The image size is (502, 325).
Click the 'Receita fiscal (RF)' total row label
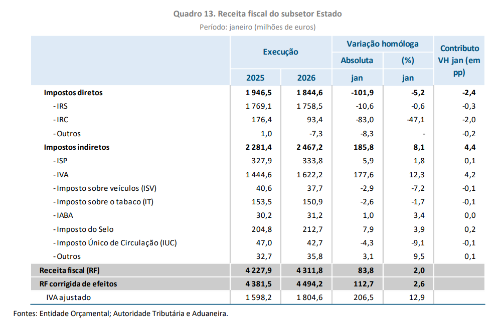(70, 270)
